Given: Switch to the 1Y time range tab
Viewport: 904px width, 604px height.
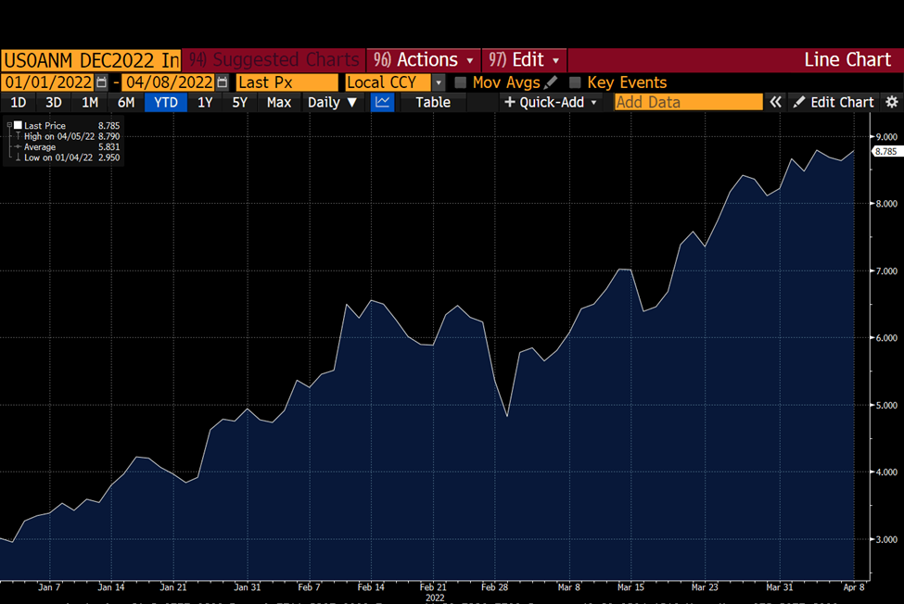Looking at the screenshot, I should (x=205, y=103).
